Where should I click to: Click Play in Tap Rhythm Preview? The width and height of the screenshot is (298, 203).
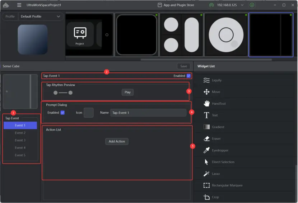[x=127, y=92]
